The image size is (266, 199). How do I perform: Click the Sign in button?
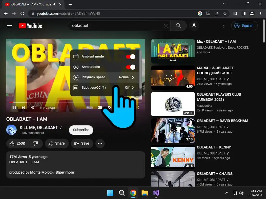point(244,26)
